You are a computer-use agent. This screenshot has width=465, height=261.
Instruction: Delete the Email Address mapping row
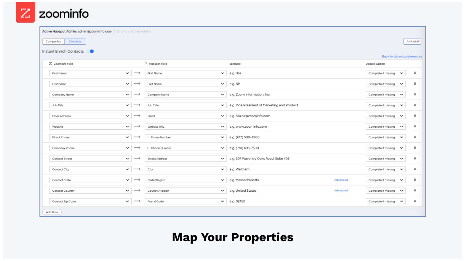415,116
